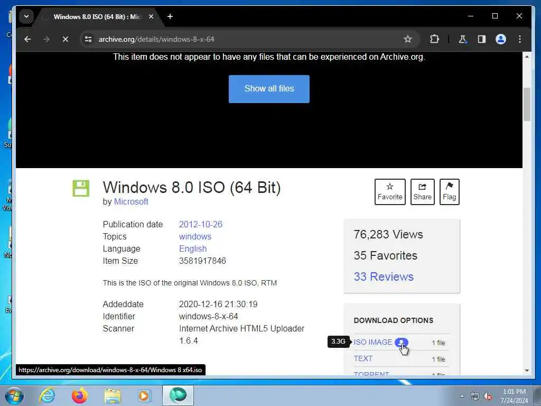Close the Windows 8.0 ISO browser tab
The image size is (541, 406).
click(x=151, y=16)
